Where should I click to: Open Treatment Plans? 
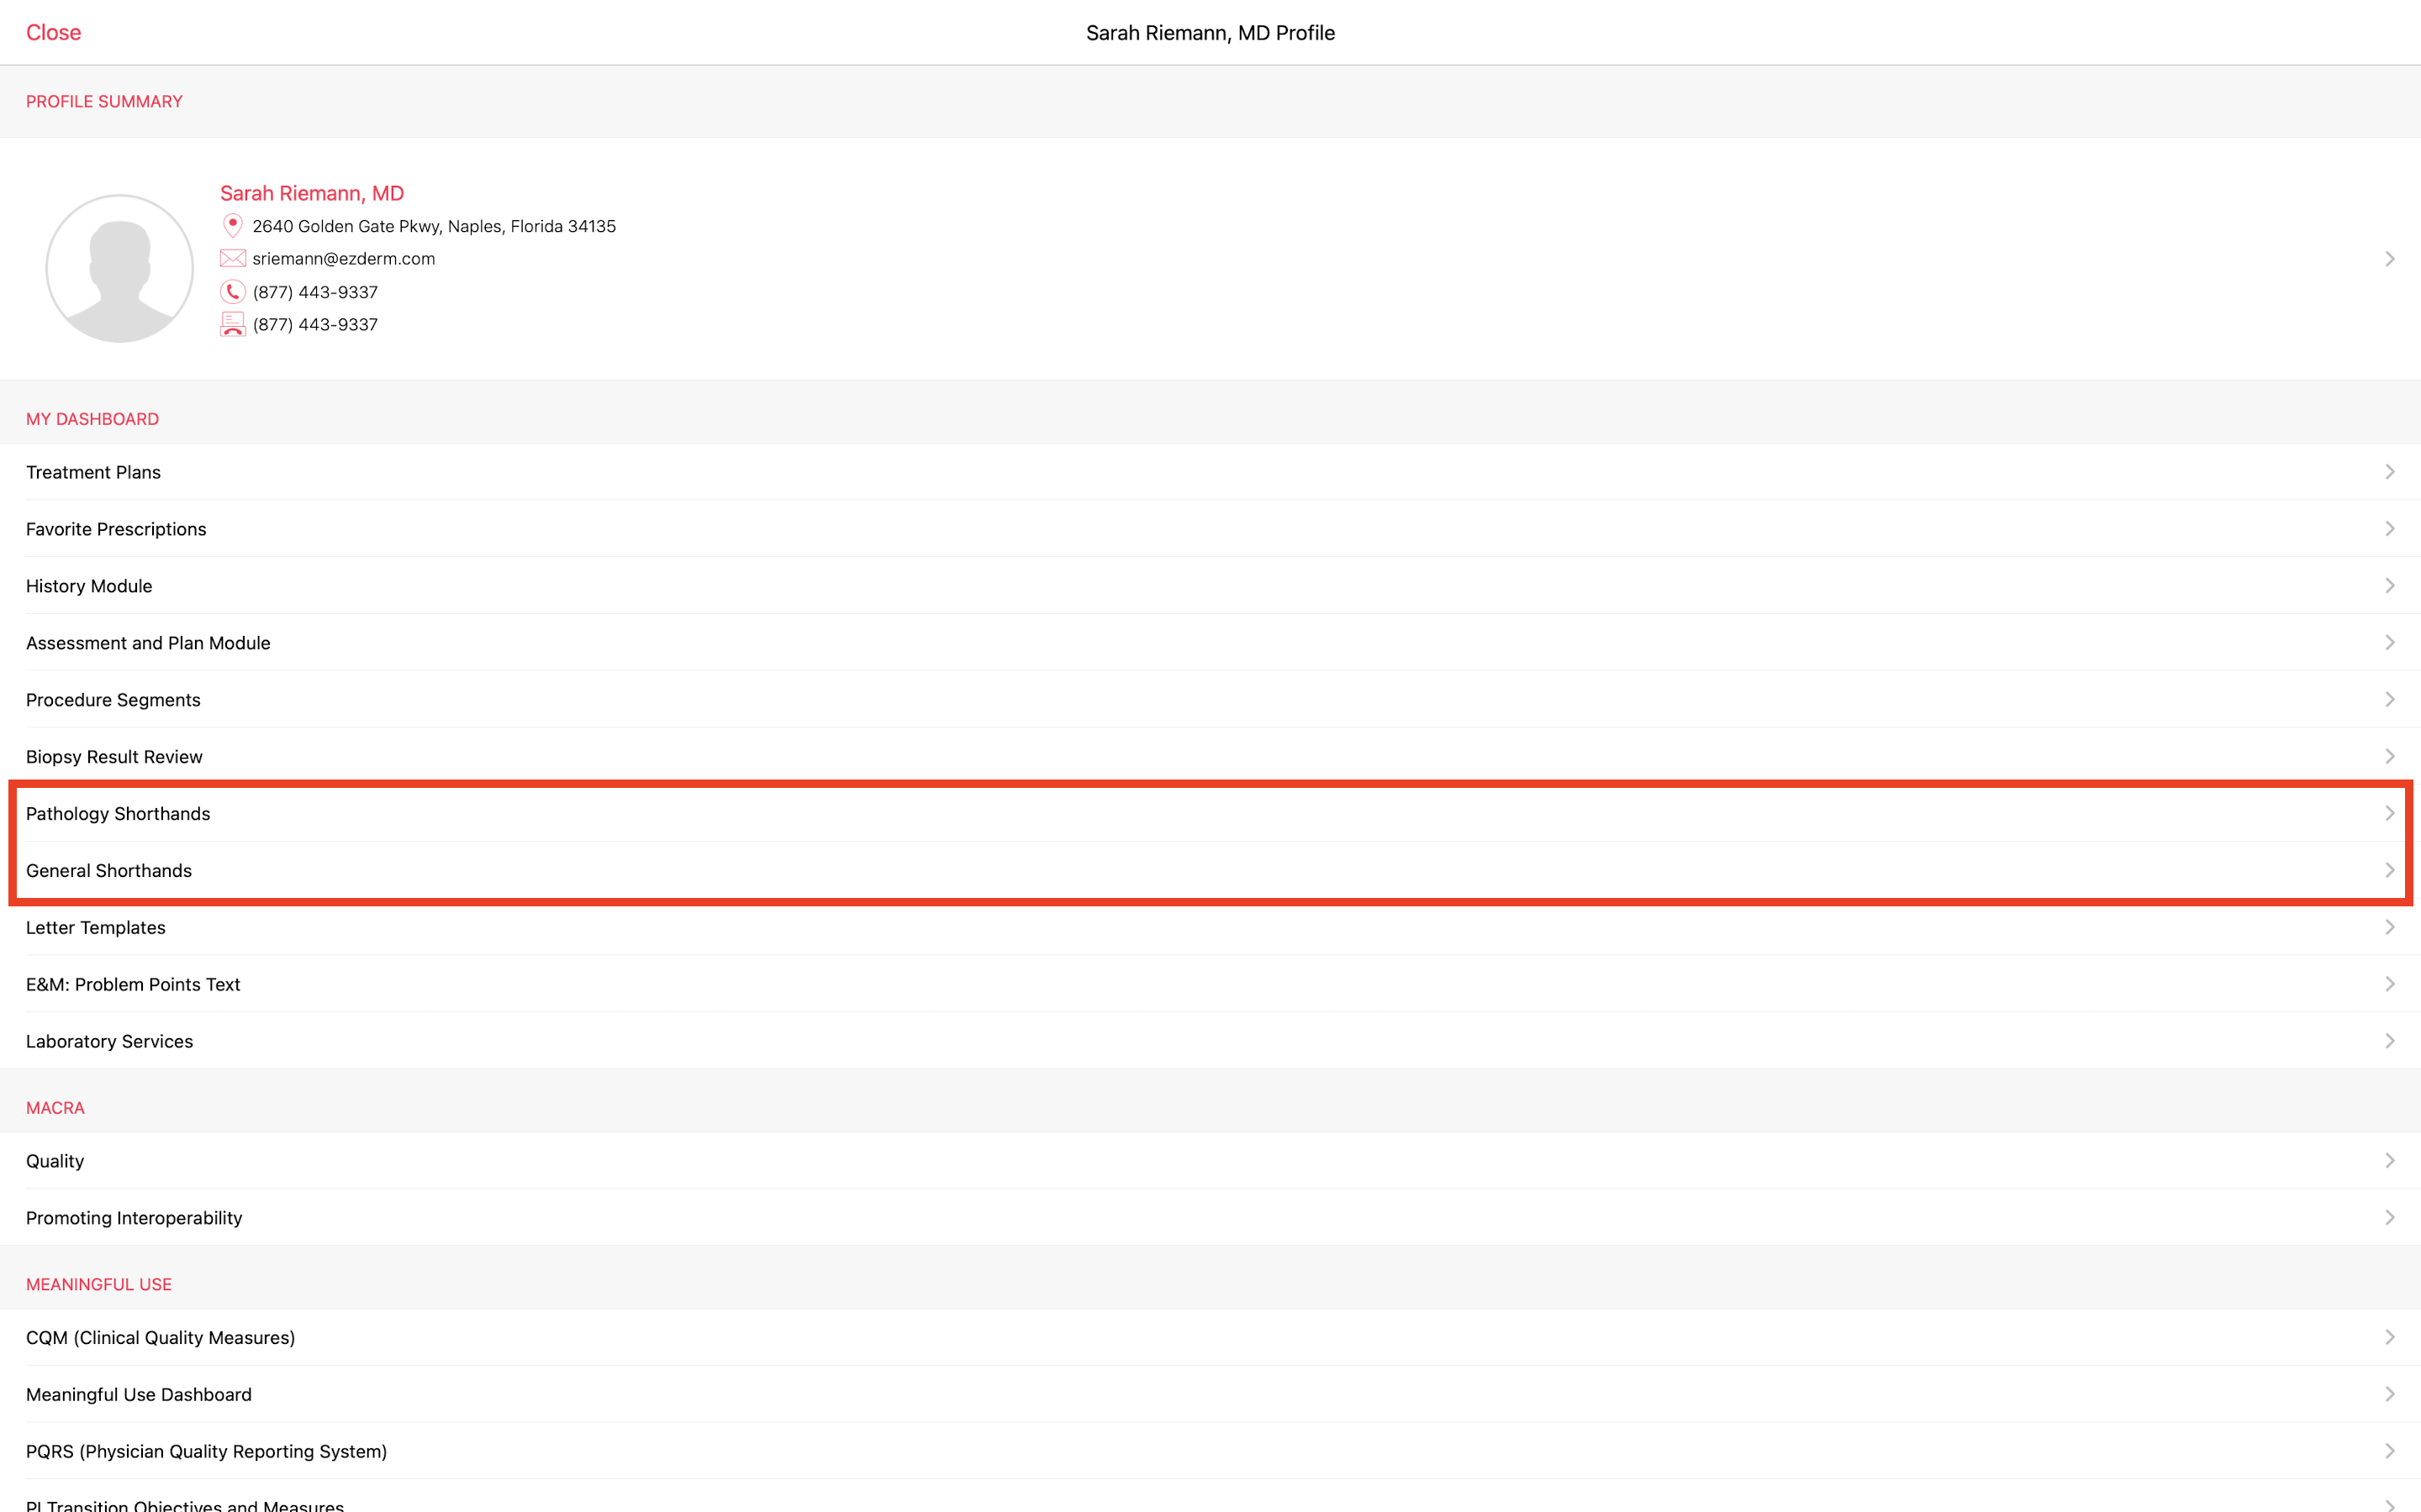(x=1210, y=472)
